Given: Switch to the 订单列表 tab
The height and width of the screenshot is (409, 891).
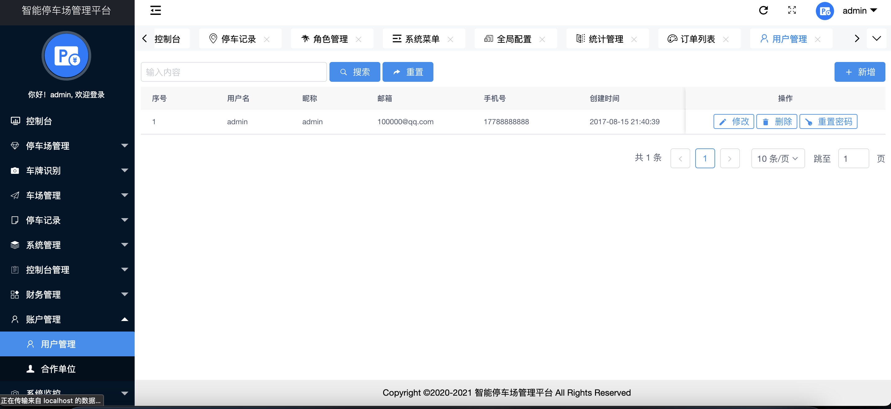Looking at the screenshot, I should [698, 39].
